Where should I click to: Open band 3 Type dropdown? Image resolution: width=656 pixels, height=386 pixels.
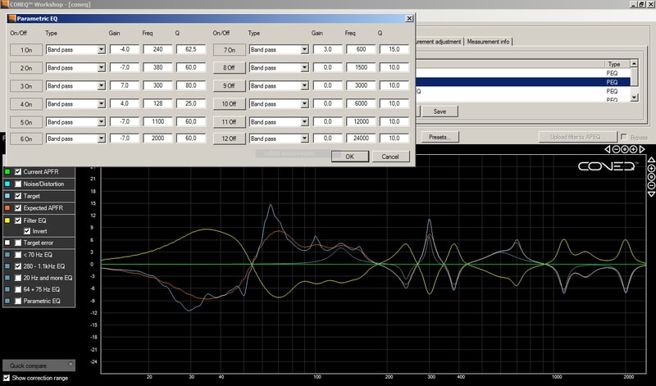click(x=101, y=86)
